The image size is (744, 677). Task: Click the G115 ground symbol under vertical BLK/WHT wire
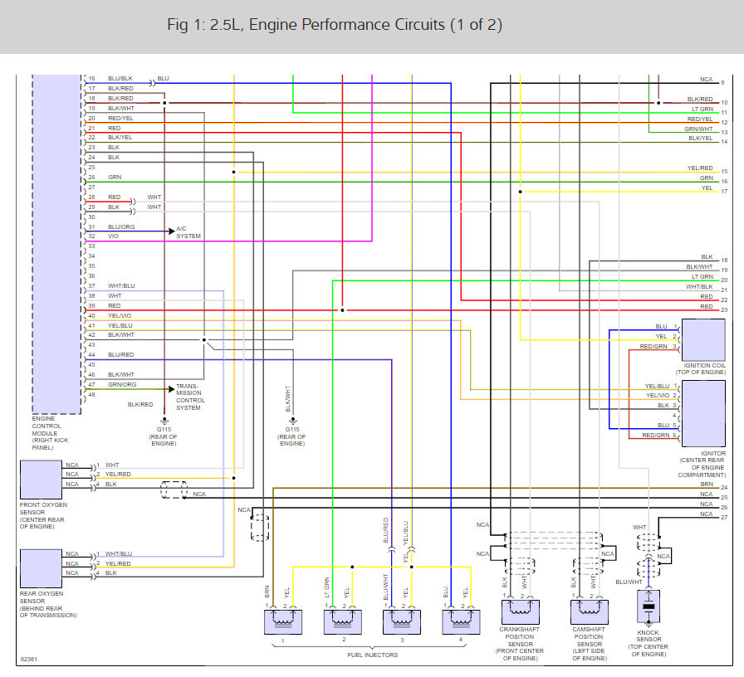293,421
